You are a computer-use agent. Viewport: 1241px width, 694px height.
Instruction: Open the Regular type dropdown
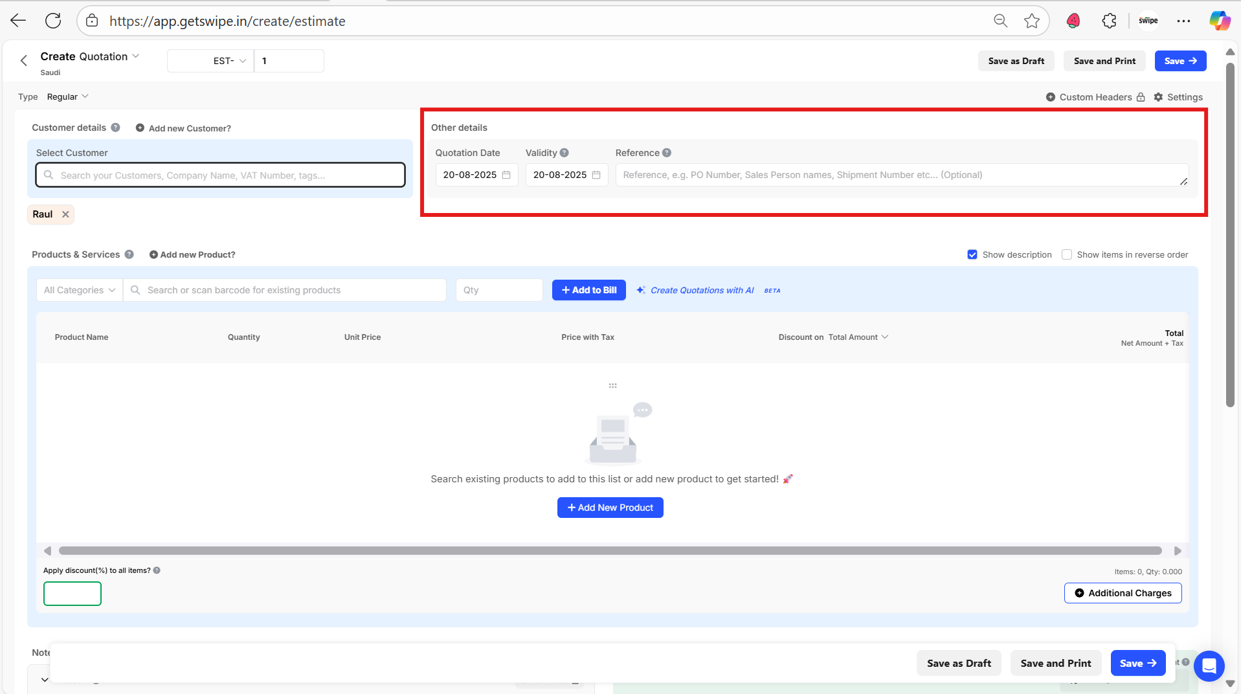[x=67, y=97]
